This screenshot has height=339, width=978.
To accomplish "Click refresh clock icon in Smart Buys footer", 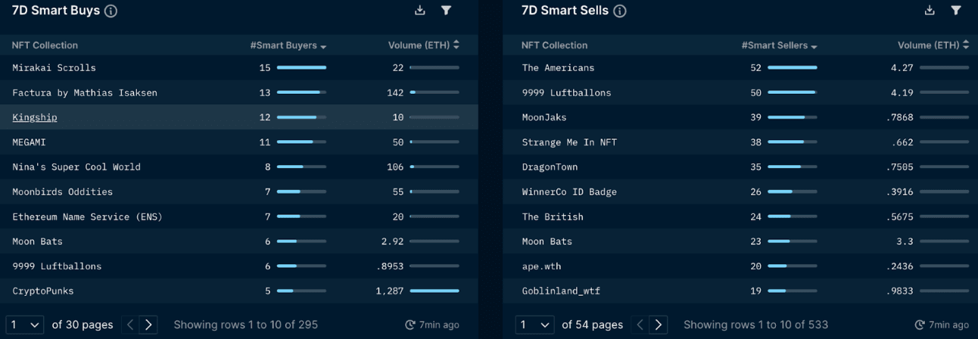I will pos(410,325).
